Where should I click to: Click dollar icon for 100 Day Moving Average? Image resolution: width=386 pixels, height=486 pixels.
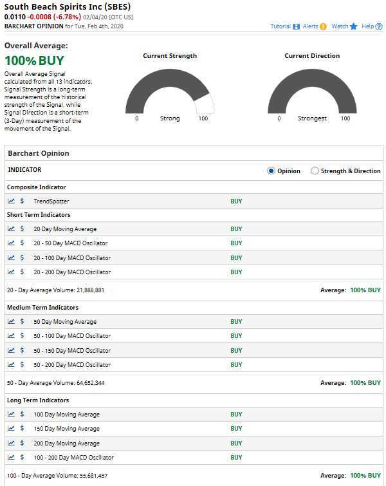tap(22, 414)
